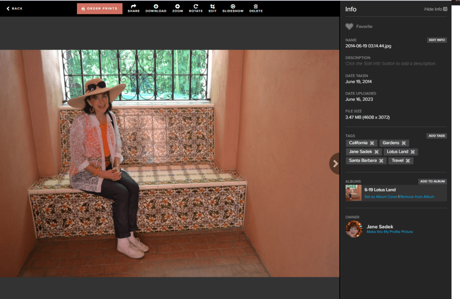Click the Edit Info button
This screenshot has width=460, height=299.
coord(437,40)
